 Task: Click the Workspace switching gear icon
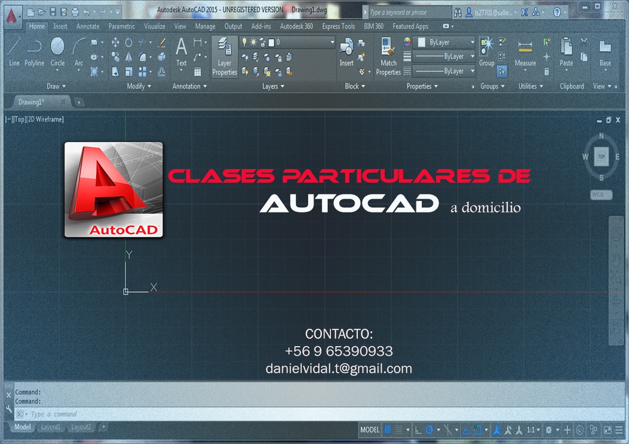pyautogui.click(x=549, y=430)
